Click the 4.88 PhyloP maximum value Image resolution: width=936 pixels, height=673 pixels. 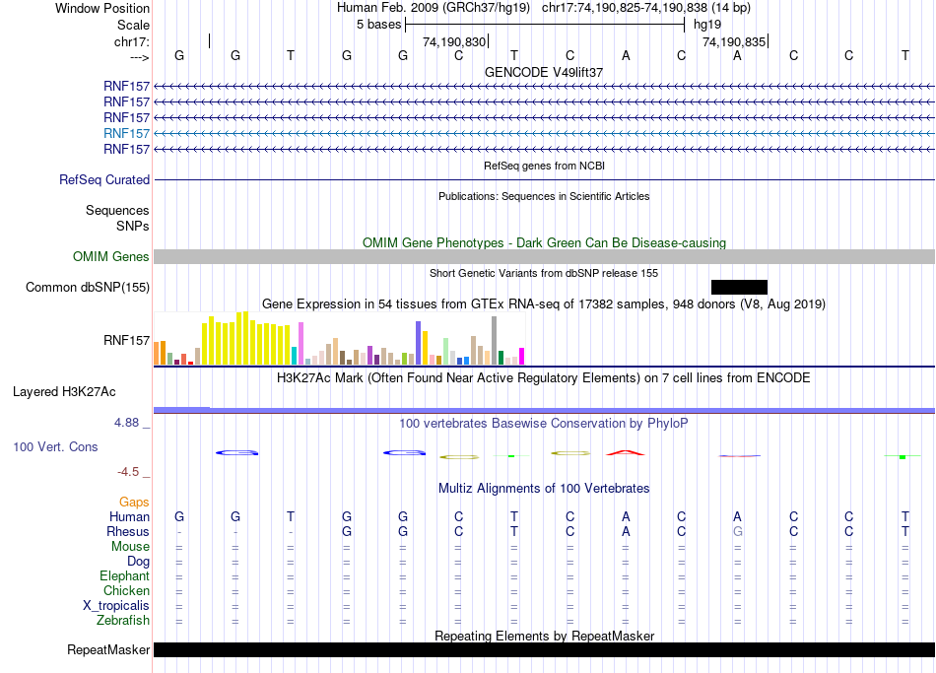click(x=126, y=423)
